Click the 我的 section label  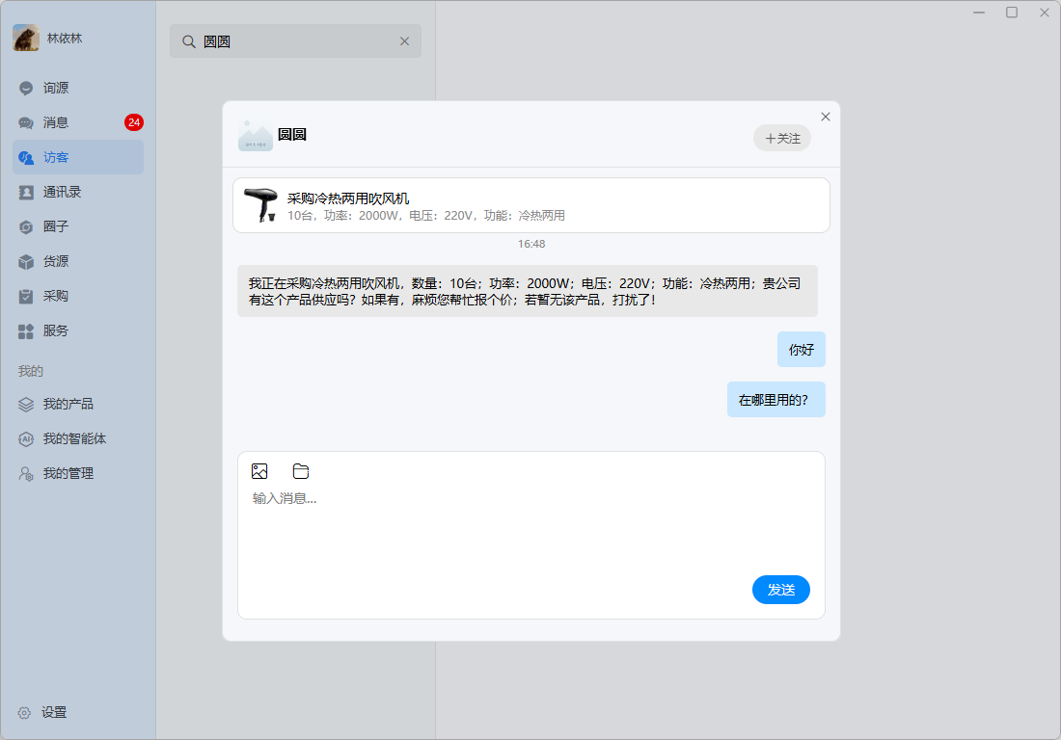(x=31, y=371)
